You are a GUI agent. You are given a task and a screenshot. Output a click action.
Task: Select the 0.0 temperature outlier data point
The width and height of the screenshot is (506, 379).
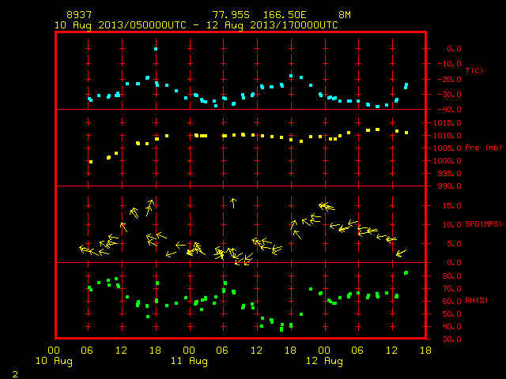tap(156, 49)
